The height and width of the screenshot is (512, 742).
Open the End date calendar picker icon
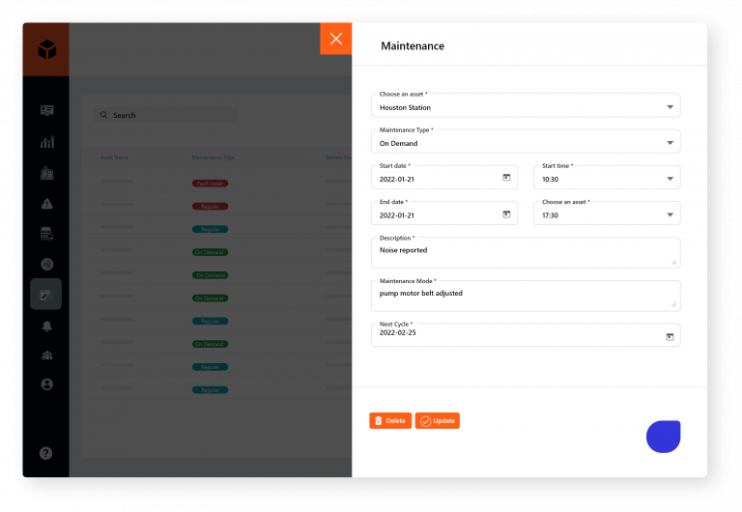(x=506, y=213)
